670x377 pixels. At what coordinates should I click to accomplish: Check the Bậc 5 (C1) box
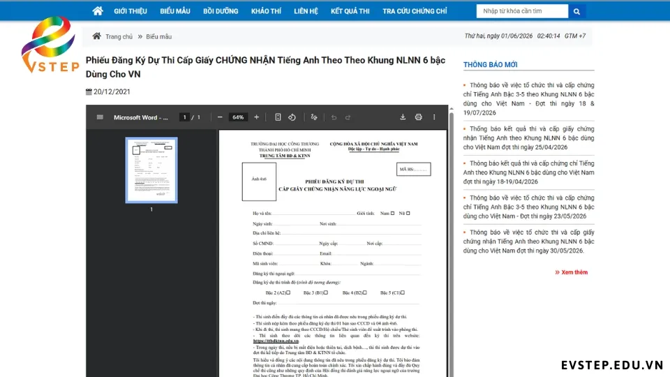(x=403, y=293)
